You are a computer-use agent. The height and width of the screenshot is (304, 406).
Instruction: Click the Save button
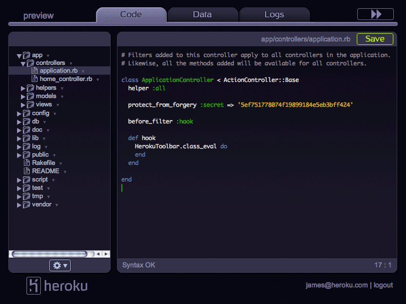[375, 39]
